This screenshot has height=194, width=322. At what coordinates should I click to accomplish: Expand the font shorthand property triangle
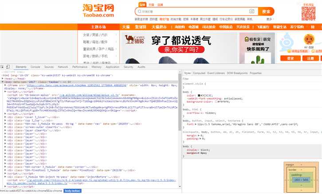coord(196,124)
